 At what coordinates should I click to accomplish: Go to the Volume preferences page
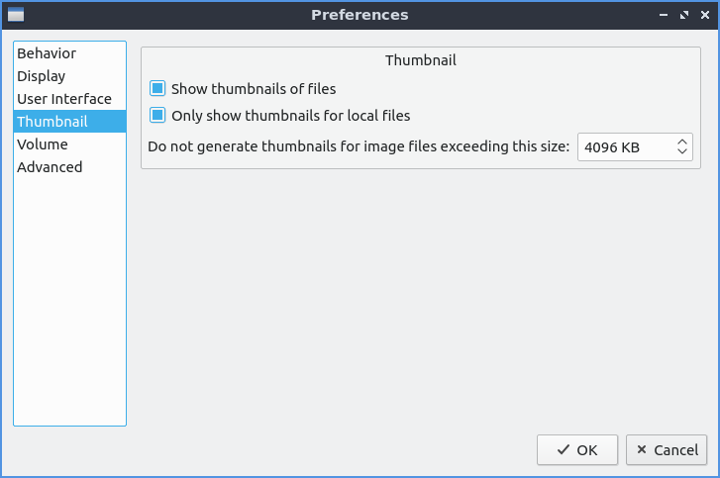pos(43,144)
